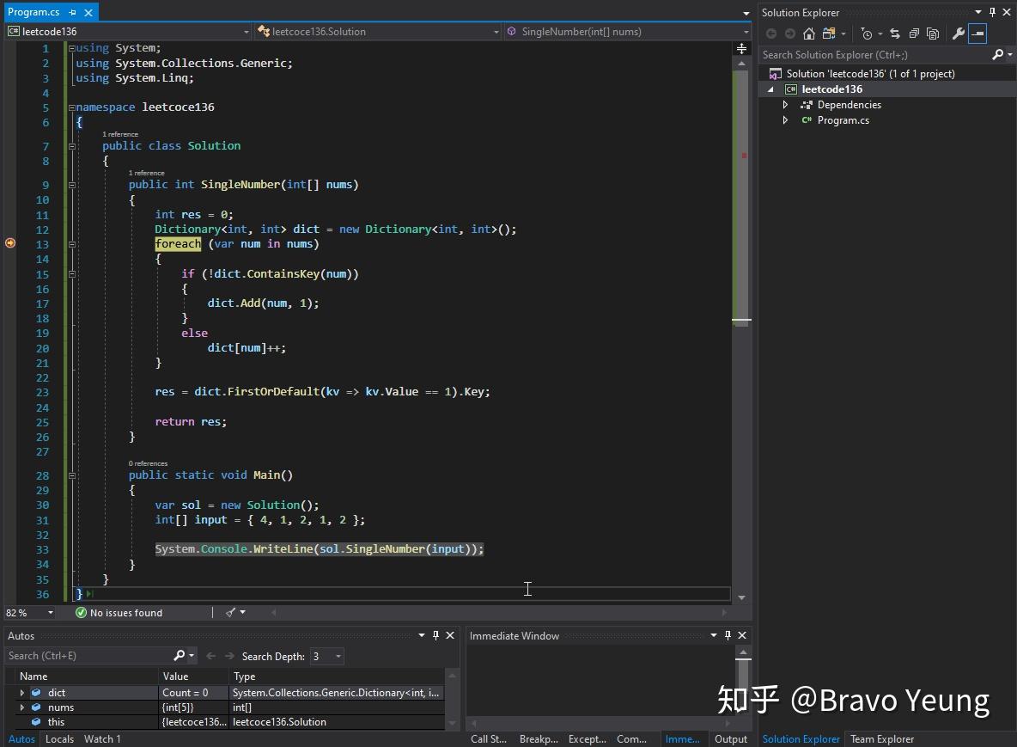
Task: Open Properties with the wrench icon
Action: 958,34
